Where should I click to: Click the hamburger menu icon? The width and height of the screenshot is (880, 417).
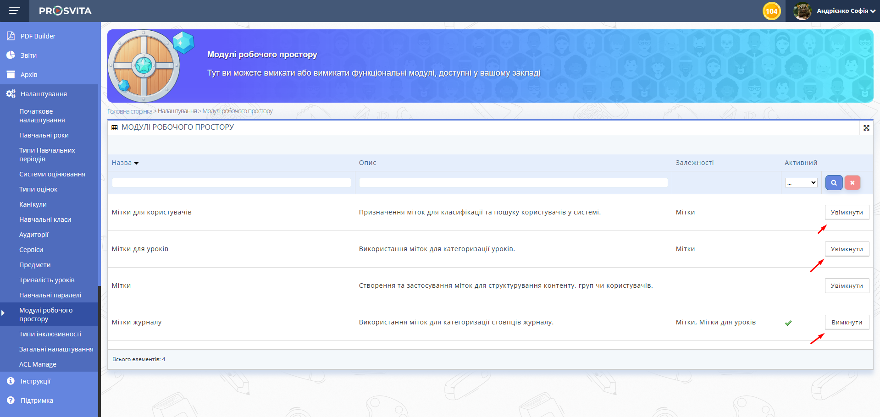point(14,11)
